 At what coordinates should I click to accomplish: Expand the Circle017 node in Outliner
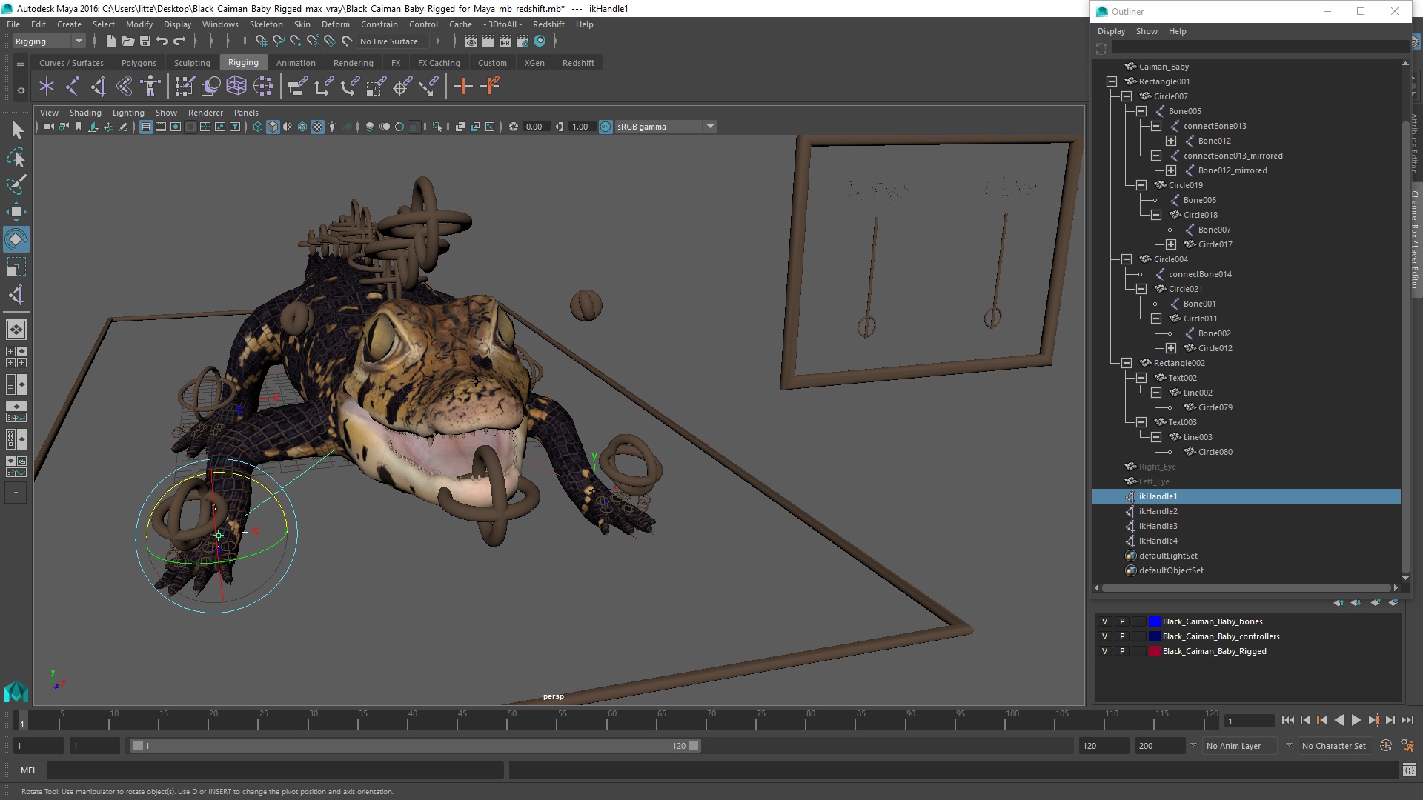(x=1171, y=244)
